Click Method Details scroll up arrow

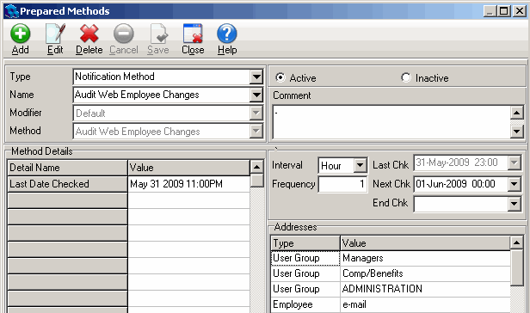coord(257,167)
